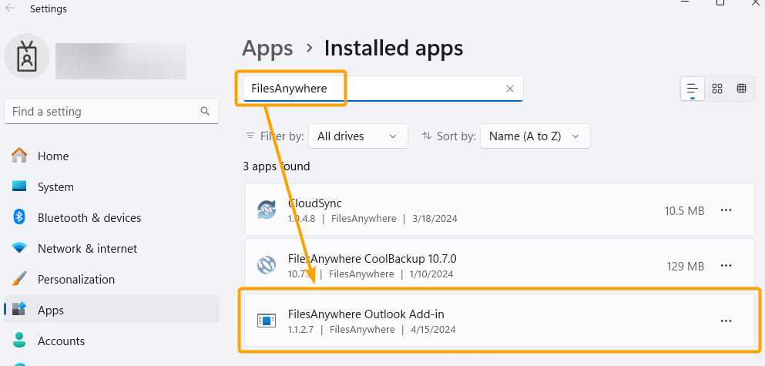Select FilesAnywhere Outlook Add-in name

(366, 314)
